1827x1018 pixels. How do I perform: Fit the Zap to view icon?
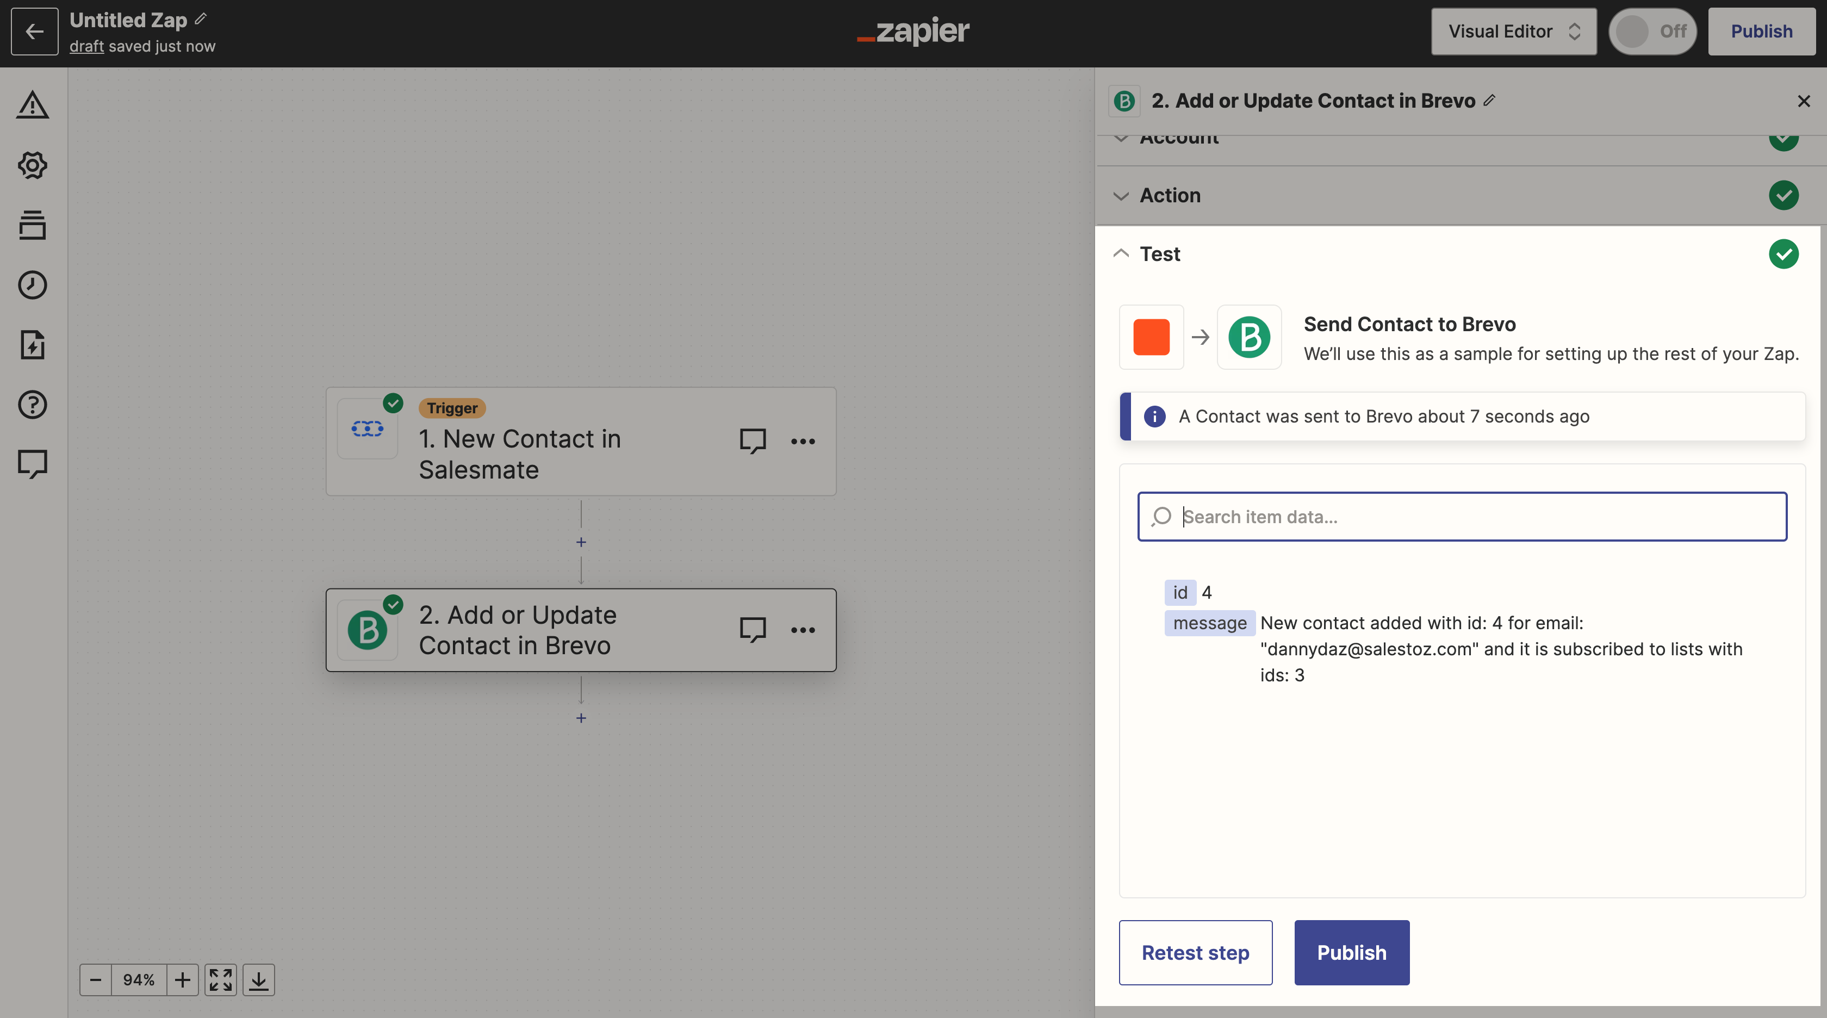tap(221, 980)
